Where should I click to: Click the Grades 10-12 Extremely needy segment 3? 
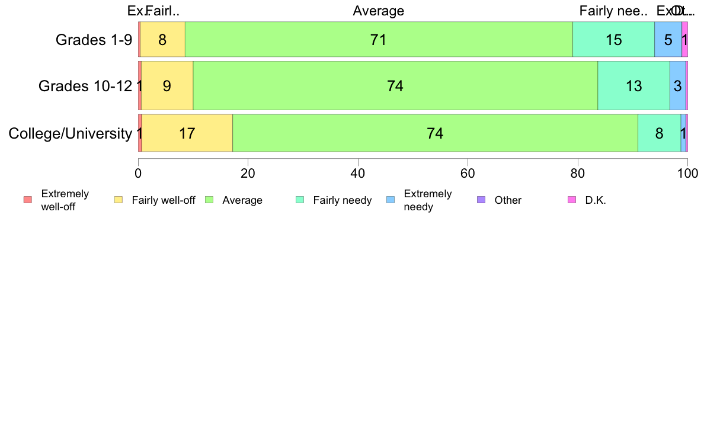(678, 85)
